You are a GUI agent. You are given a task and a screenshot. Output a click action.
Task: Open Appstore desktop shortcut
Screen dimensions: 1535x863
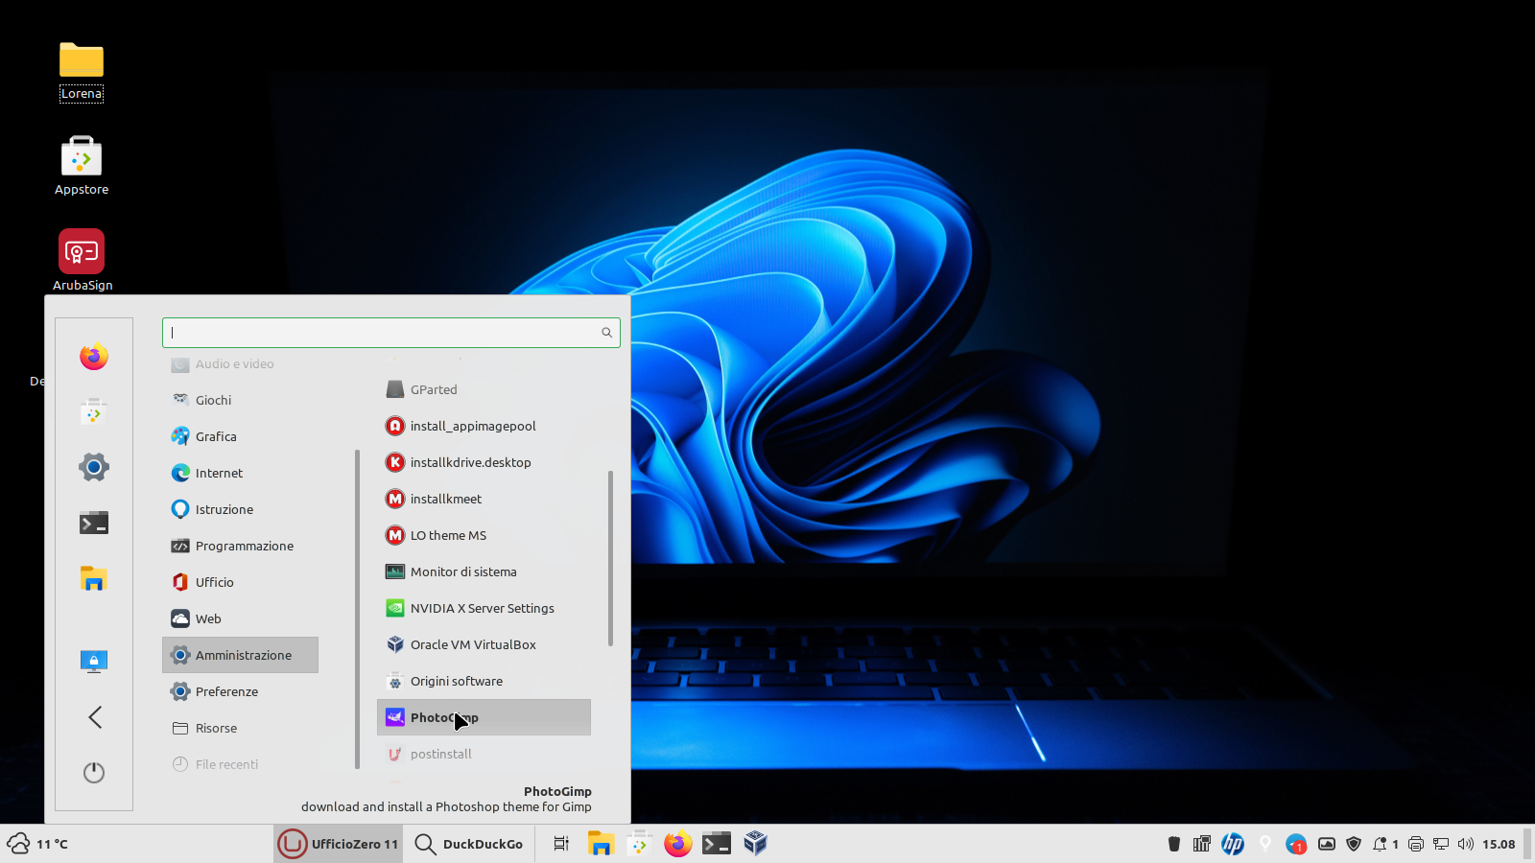[x=82, y=166]
